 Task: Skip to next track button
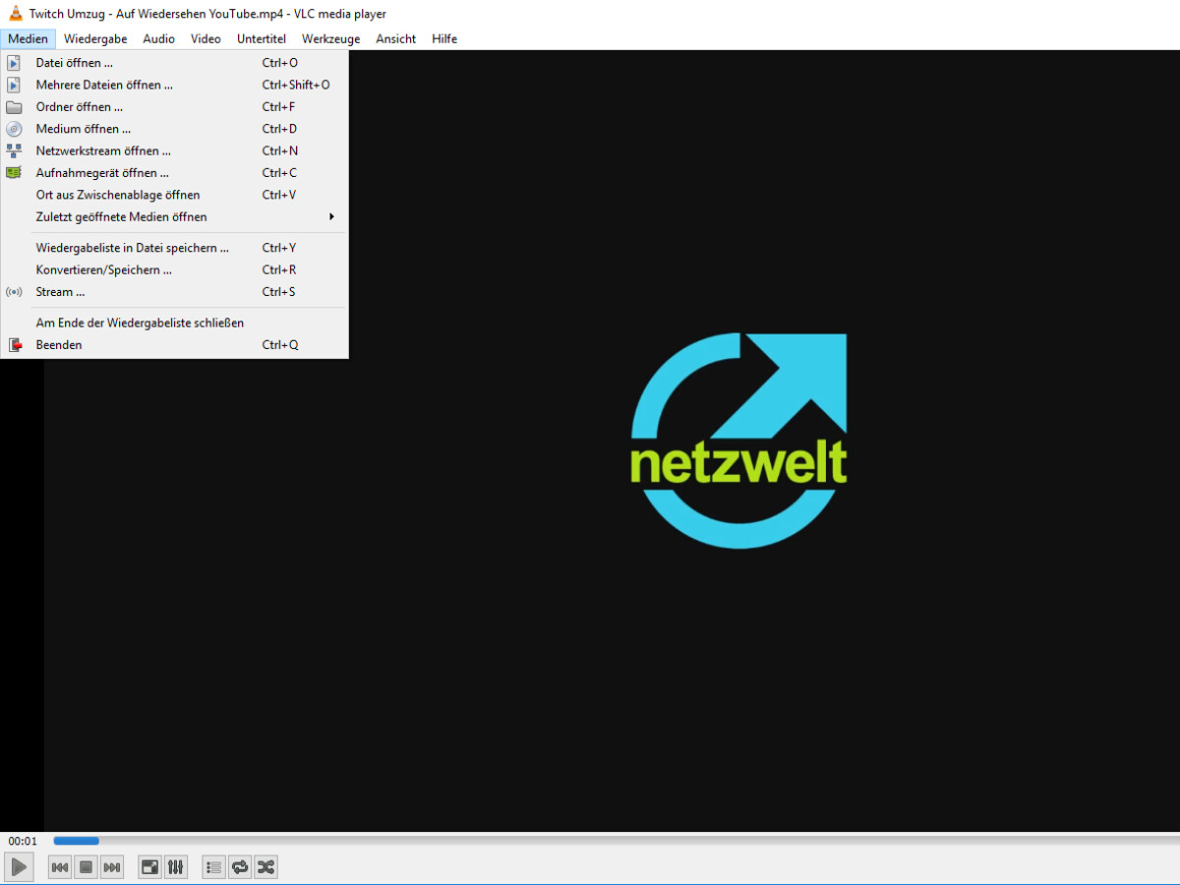point(112,866)
